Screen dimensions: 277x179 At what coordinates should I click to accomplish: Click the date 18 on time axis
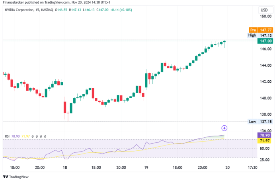point(65,167)
